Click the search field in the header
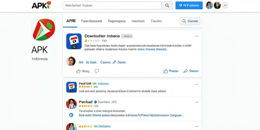The image size is (260, 130). (112, 5)
